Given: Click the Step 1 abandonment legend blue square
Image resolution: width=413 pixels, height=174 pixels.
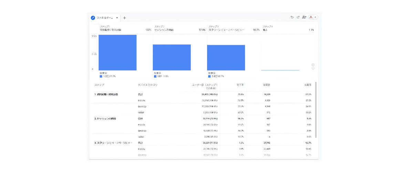Looking at the screenshot, I should [101, 76].
